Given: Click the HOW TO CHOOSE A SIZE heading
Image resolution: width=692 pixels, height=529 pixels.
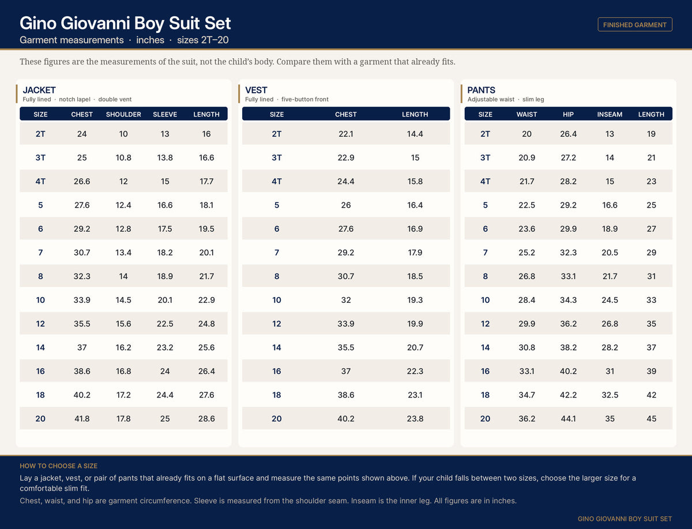Looking at the screenshot, I should coord(59,466).
